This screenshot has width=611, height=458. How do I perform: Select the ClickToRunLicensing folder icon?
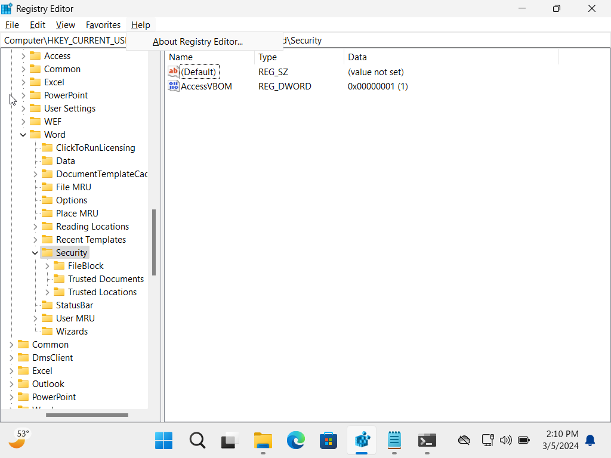pos(47,148)
